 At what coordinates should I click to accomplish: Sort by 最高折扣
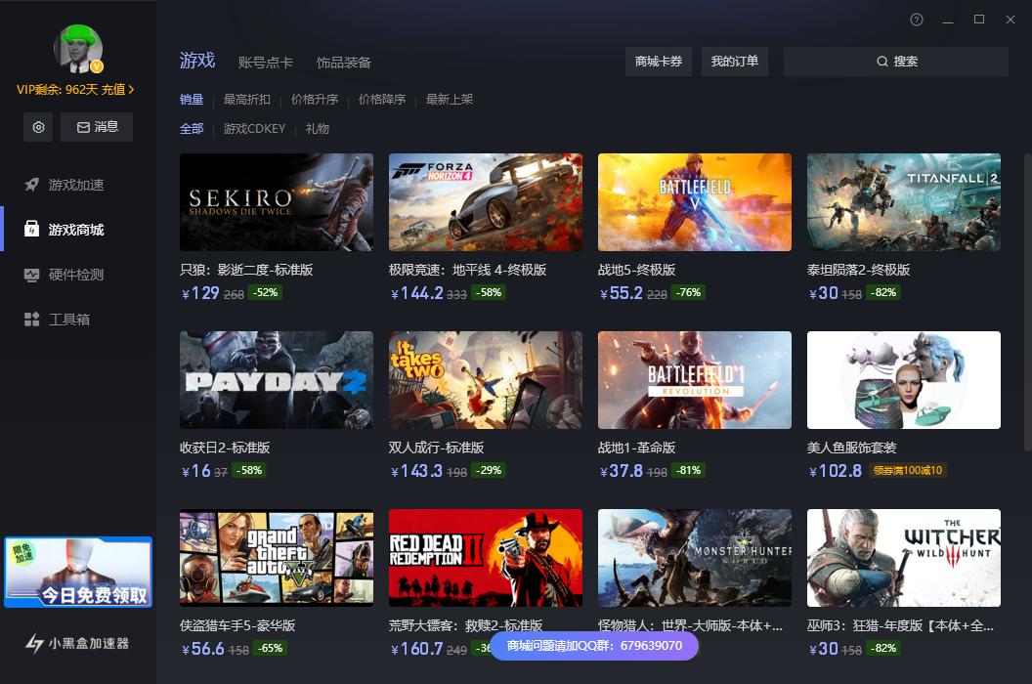pyautogui.click(x=247, y=100)
